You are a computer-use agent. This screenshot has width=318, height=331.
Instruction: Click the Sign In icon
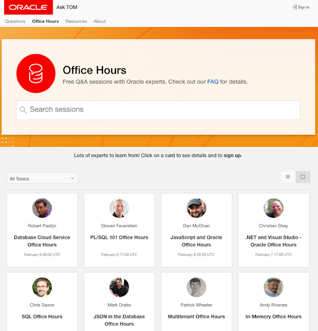click(294, 7)
